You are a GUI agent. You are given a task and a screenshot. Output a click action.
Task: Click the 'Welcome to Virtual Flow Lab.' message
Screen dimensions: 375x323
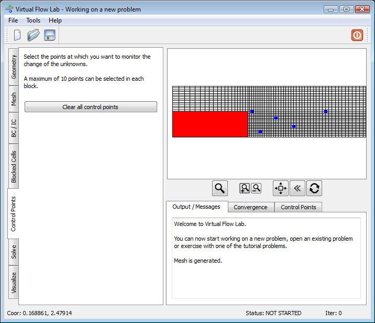coord(210,224)
